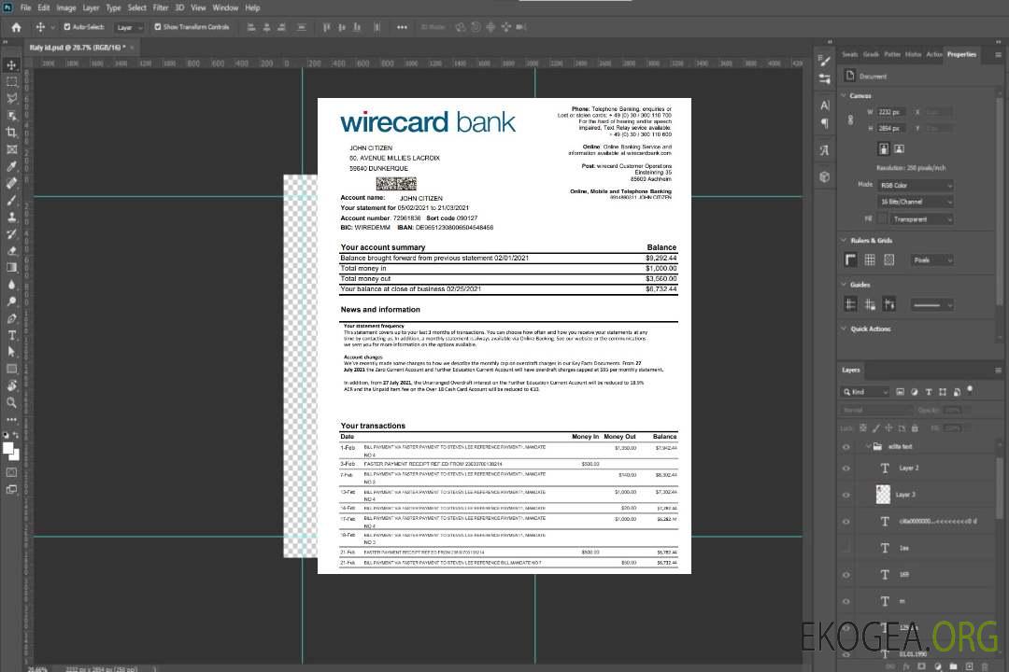Select the Move tool in the toolbar
This screenshot has width=1009, height=672.
click(11, 65)
